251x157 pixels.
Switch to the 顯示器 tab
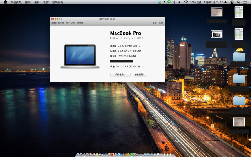[x=61, y=23]
